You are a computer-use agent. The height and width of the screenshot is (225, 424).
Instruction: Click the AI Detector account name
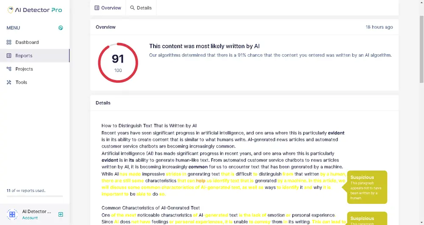pos(36,211)
